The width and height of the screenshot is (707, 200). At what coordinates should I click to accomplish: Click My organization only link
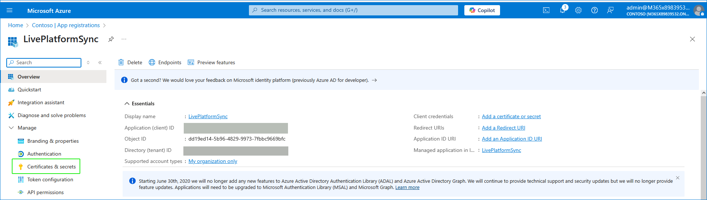coord(213,161)
